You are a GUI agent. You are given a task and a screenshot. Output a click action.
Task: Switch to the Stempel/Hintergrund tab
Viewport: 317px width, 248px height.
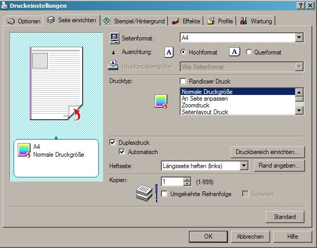134,21
